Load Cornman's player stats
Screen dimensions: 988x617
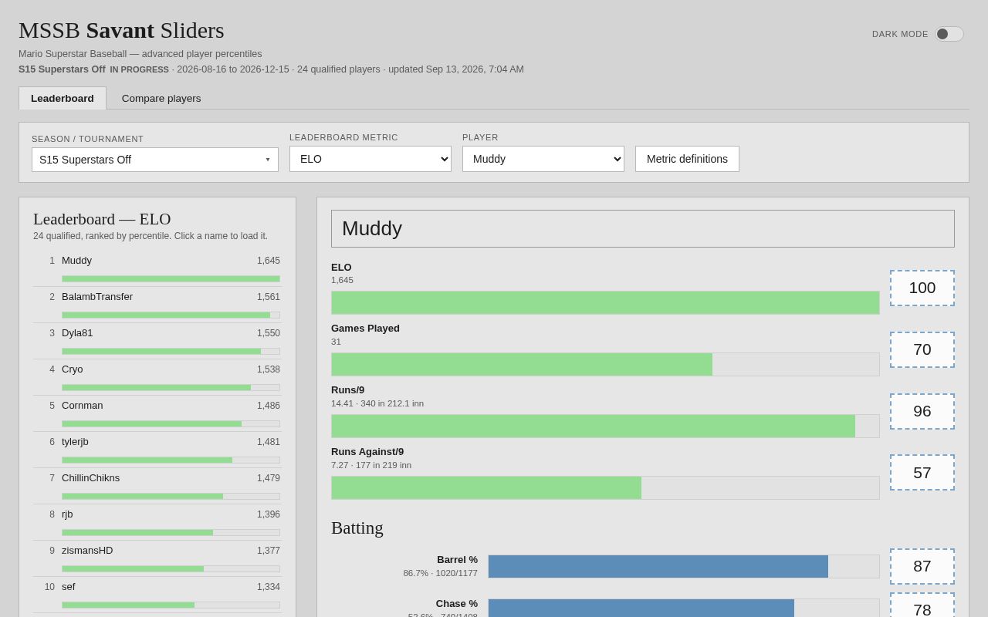(83, 406)
